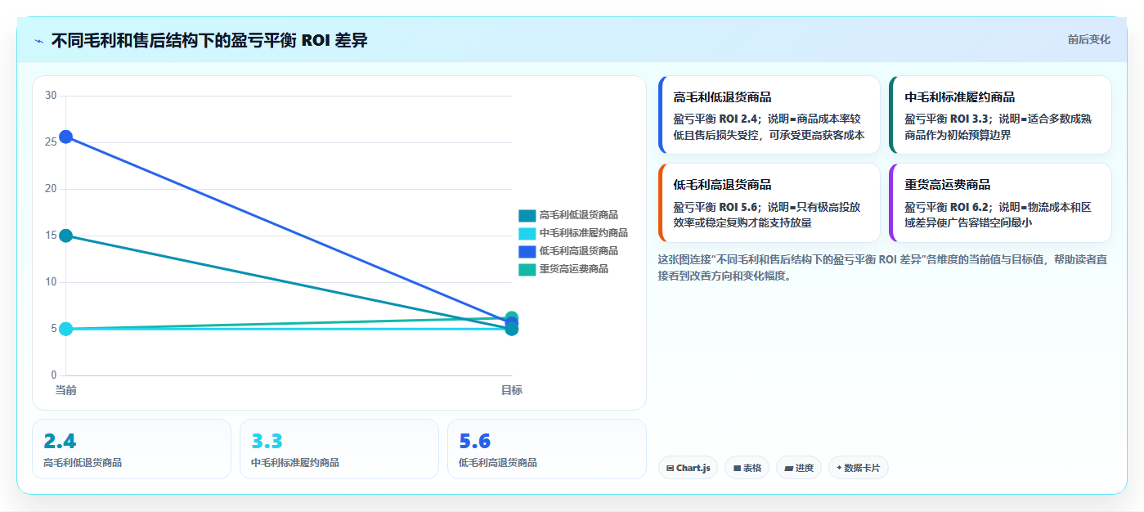Click the 3.3 metric card
Screen dimensions: 1144x512
339,449
